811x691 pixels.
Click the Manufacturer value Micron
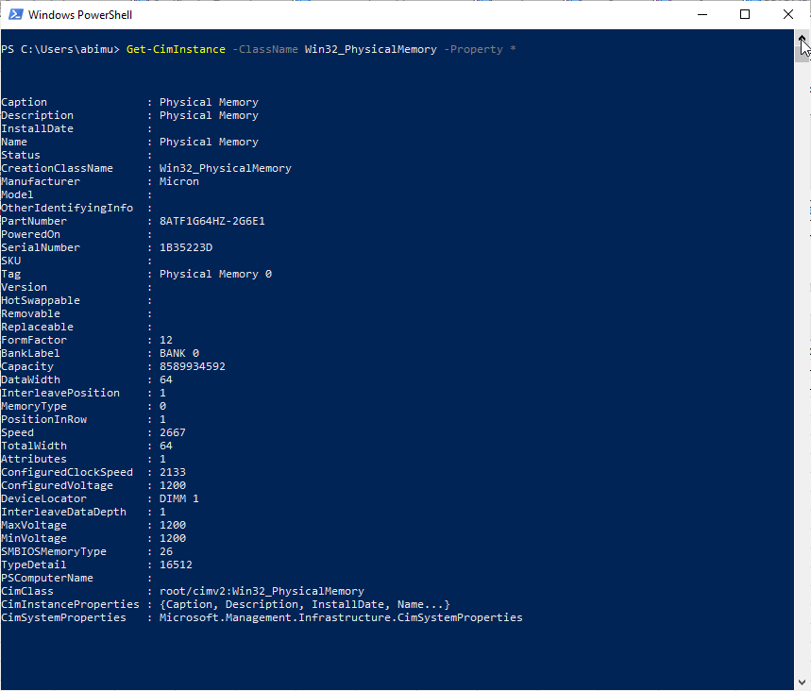click(x=178, y=181)
